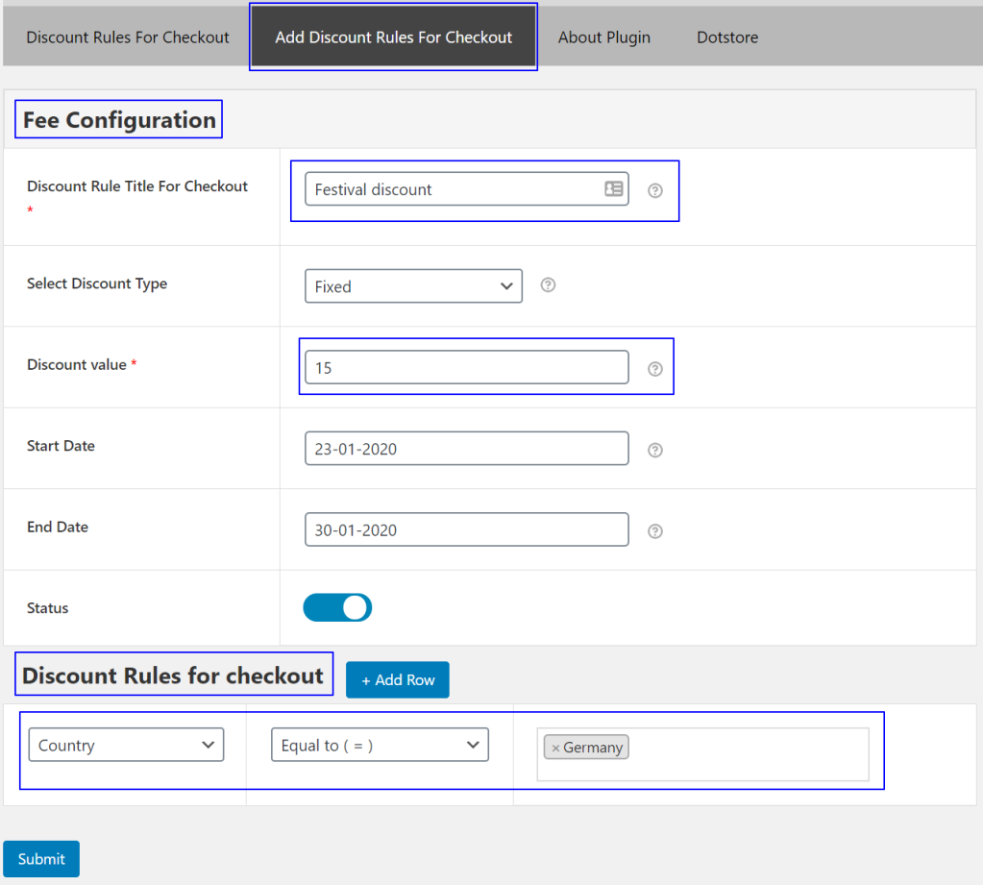Open help tooltip for Start Date
The image size is (983, 885).
(654, 450)
